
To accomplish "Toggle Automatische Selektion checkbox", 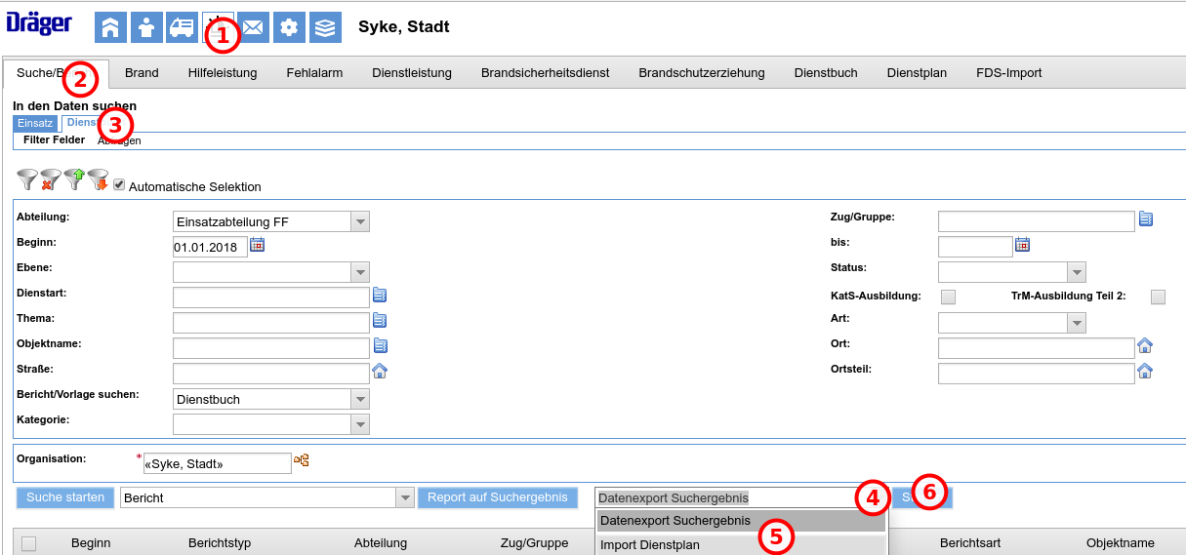I will 119,185.
